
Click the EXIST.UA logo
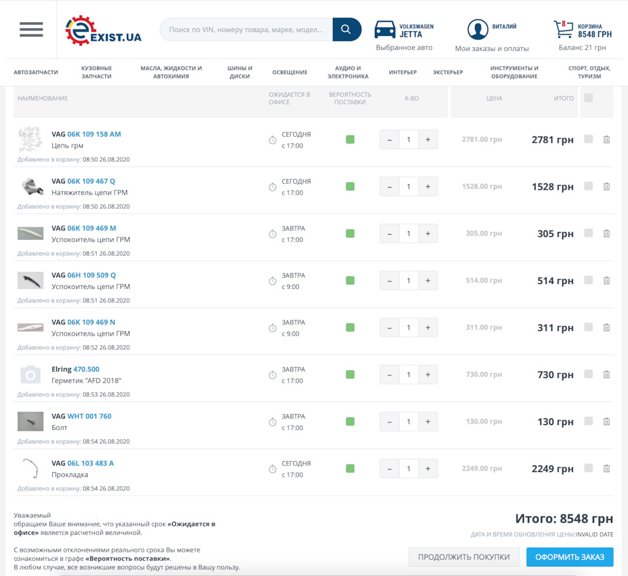(x=103, y=31)
